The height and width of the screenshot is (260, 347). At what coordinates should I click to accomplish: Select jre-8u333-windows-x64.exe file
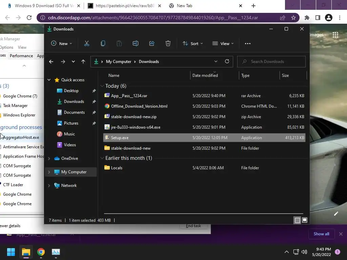(x=204, y=127)
